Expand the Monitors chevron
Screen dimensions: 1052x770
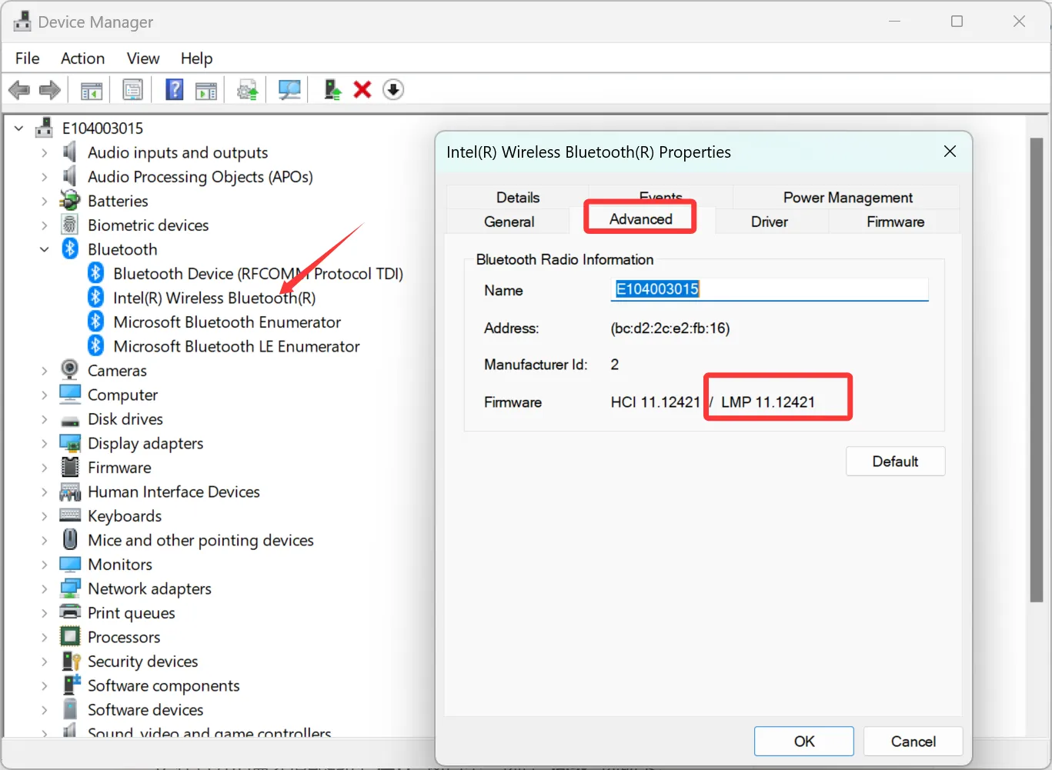pos(45,565)
